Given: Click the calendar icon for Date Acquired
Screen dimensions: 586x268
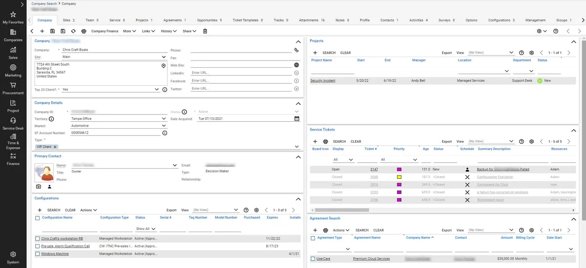Looking at the screenshot, I should point(296,118).
